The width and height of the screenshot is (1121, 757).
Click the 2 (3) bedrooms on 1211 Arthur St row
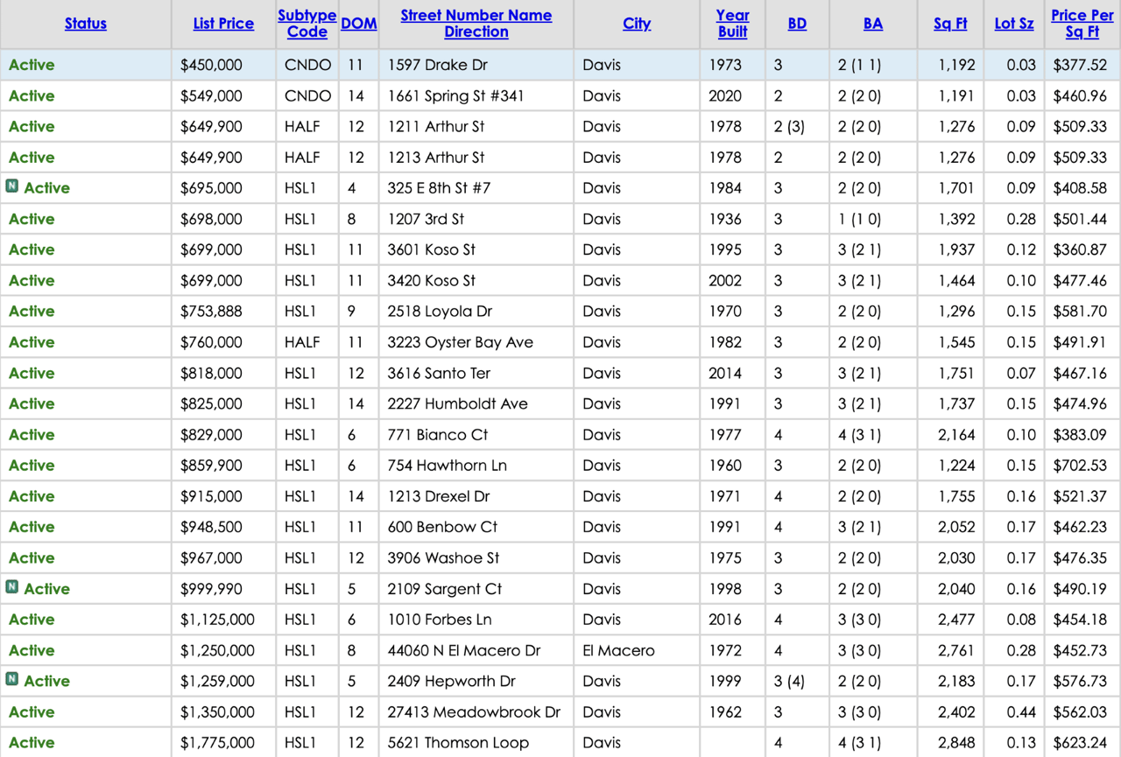click(789, 127)
